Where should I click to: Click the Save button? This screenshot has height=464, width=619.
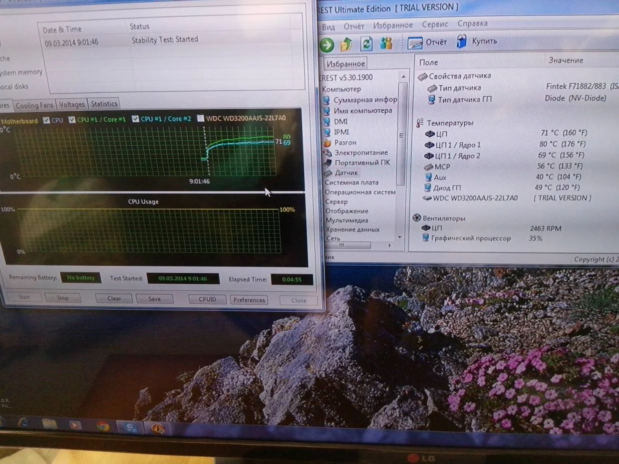tap(155, 299)
